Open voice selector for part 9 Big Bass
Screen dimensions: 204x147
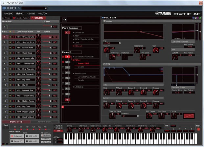[25, 79]
